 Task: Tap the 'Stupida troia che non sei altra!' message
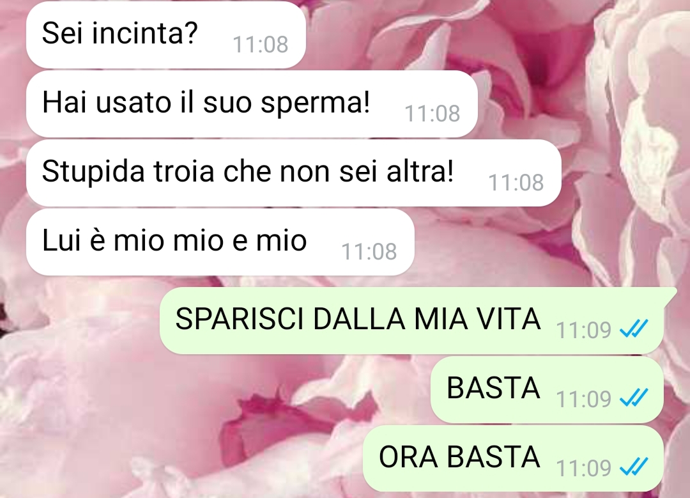[x=293, y=173]
